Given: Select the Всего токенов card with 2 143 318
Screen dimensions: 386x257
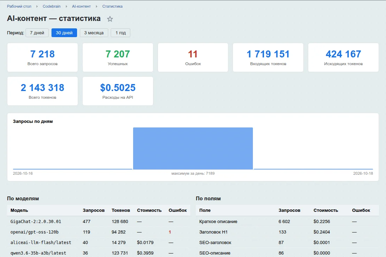Looking at the screenshot, I should pyautogui.click(x=43, y=91).
